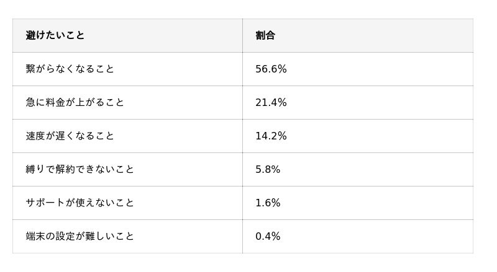Select the 繋がらなくなること cell
Image resolution: width=497 pixels, height=272 pixels.
[x=70, y=69]
